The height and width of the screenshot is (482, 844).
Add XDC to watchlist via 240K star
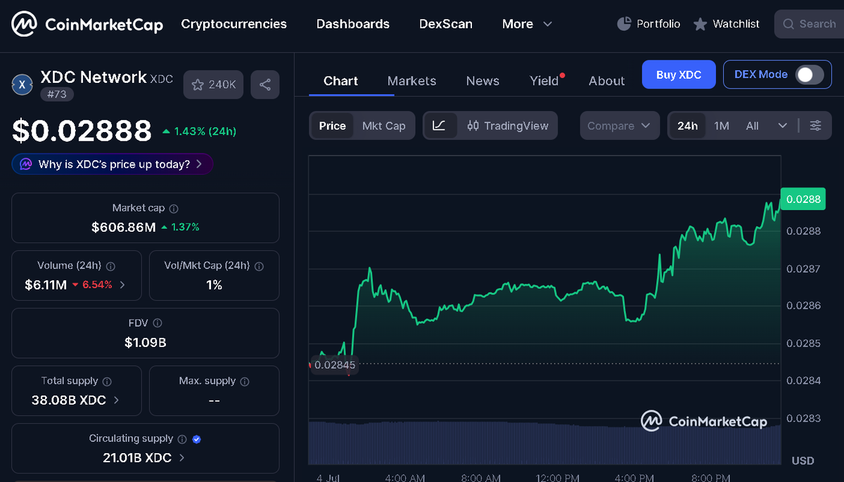[214, 84]
